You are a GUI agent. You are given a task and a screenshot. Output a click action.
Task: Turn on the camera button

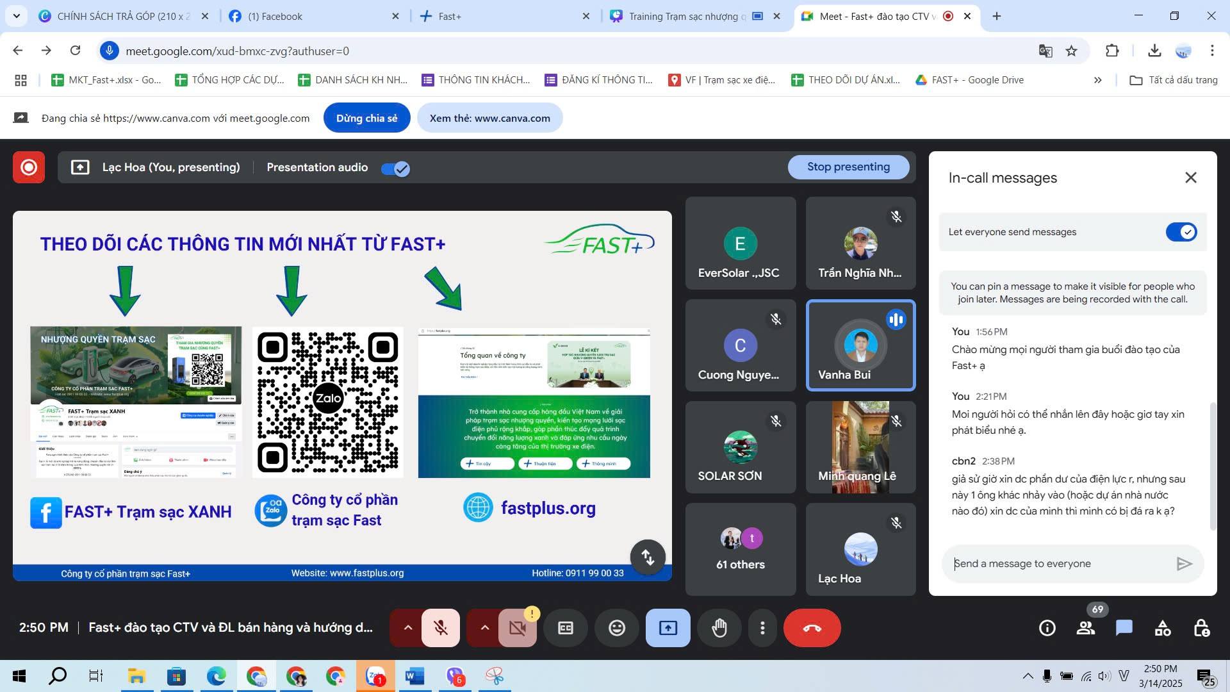click(518, 628)
